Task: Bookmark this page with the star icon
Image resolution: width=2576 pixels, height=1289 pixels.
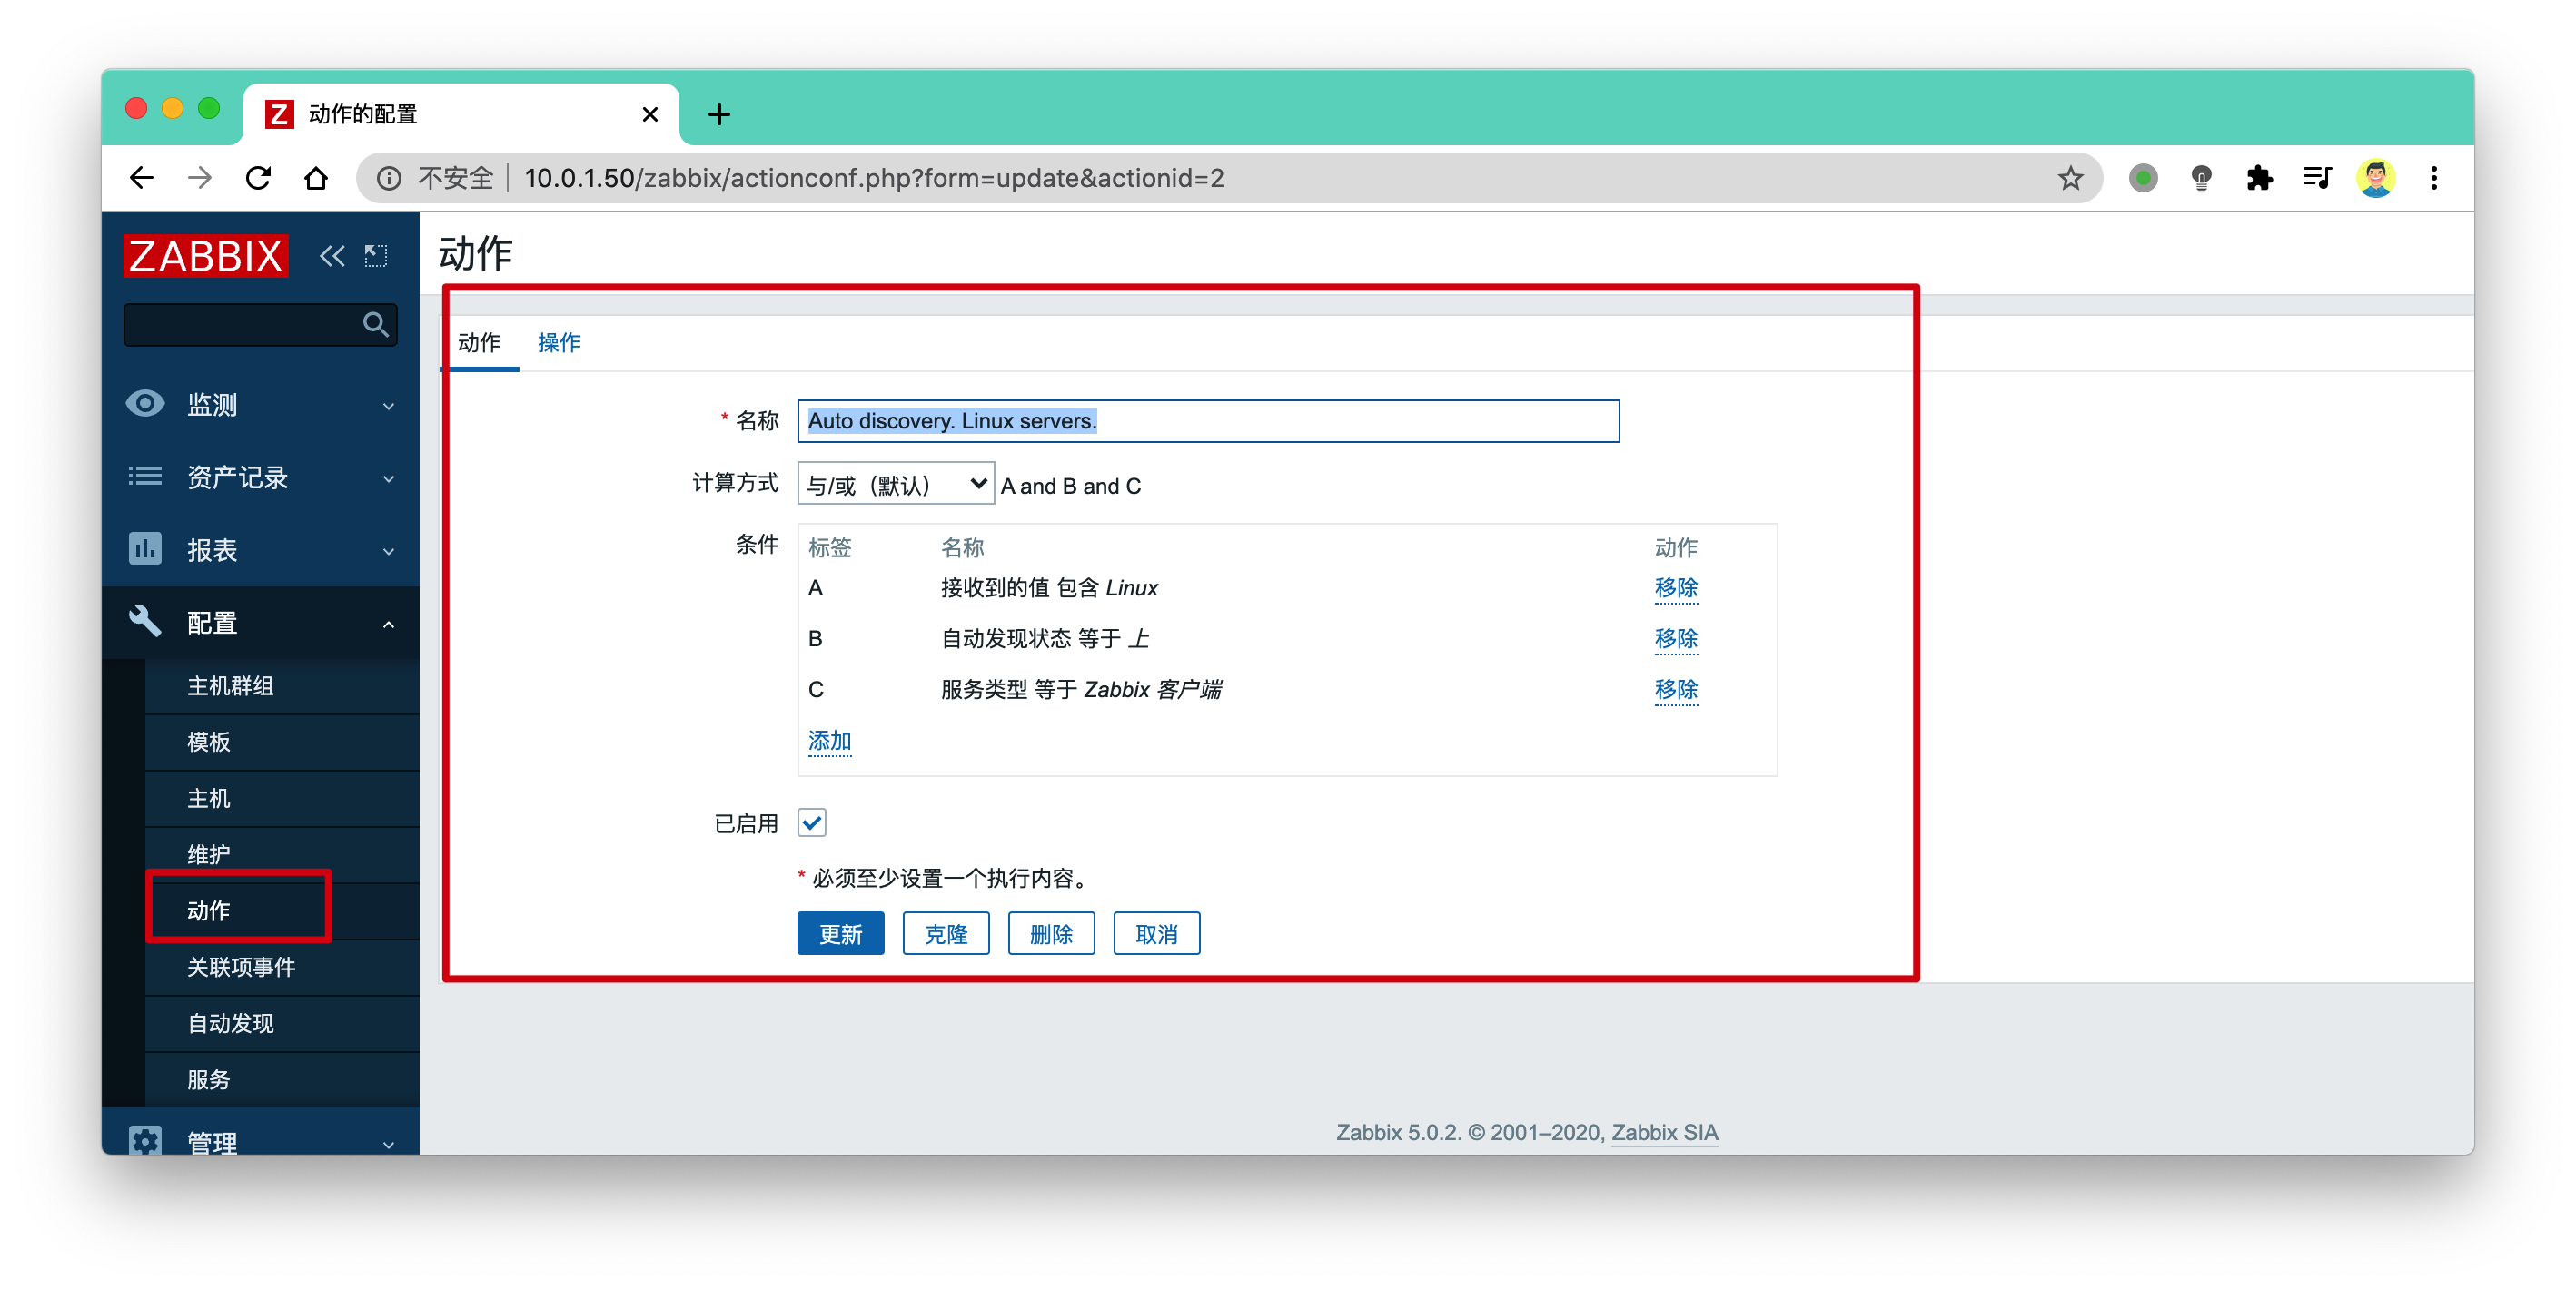Action: [x=2070, y=178]
